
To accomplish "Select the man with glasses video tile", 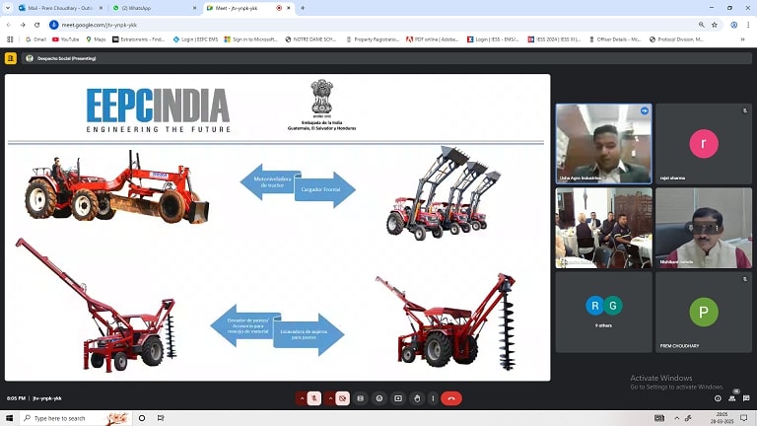I will coord(704,228).
